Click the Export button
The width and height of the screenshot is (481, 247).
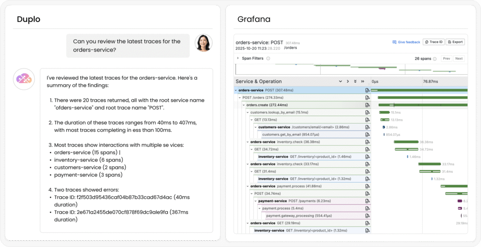(455, 42)
